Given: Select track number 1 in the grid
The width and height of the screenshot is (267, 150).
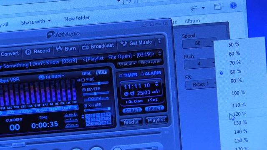Looking at the screenshot, I should 87,116.
